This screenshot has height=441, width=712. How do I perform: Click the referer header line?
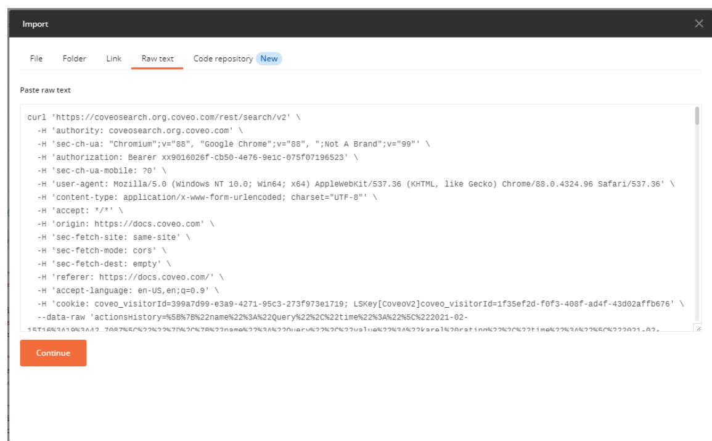click(x=129, y=277)
